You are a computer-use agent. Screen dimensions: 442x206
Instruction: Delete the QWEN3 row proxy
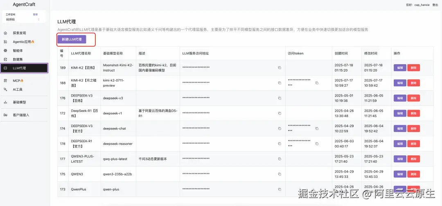pos(413,174)
